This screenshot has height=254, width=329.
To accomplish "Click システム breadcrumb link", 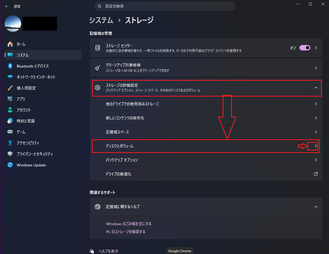I will pyautogui.click(x=101, y=20).
